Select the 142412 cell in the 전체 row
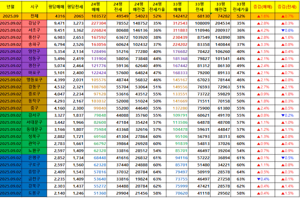This screenshot has height=198, width=300. coord(177,16)
